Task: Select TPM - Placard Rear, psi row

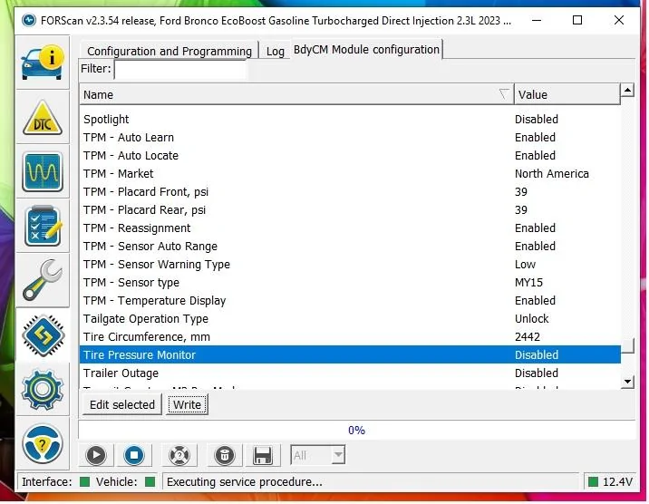Action: coord(350,209)
